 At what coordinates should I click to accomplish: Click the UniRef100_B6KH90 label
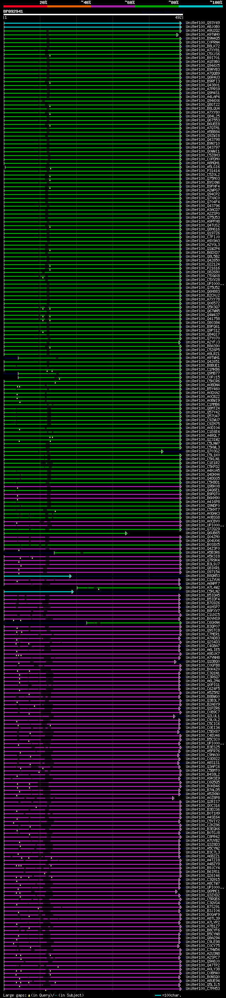203,498
